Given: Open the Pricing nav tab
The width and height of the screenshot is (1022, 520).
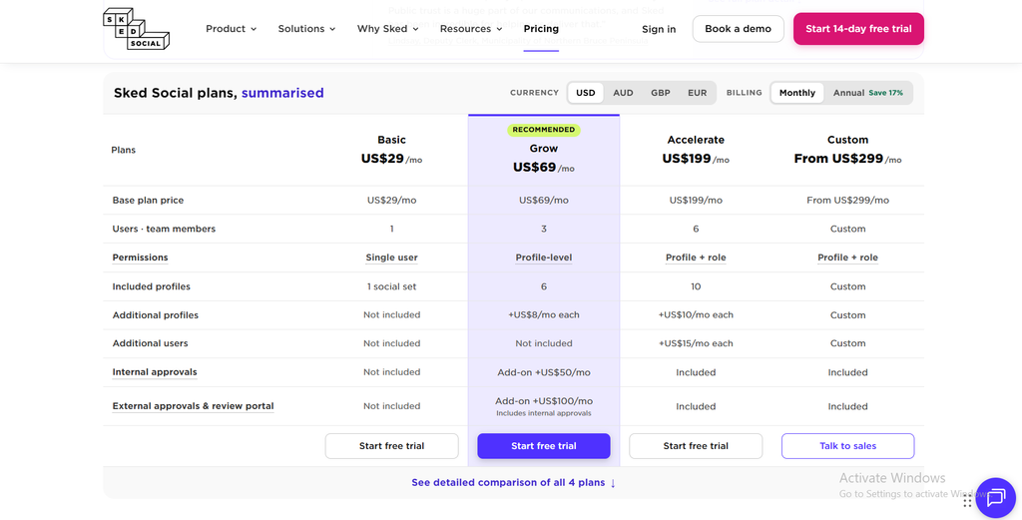Looking at the screenshot, I should 541,29.
